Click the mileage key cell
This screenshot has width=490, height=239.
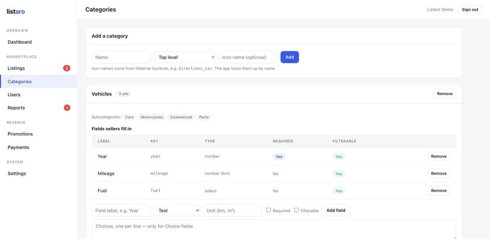click(x=160, y=174)
